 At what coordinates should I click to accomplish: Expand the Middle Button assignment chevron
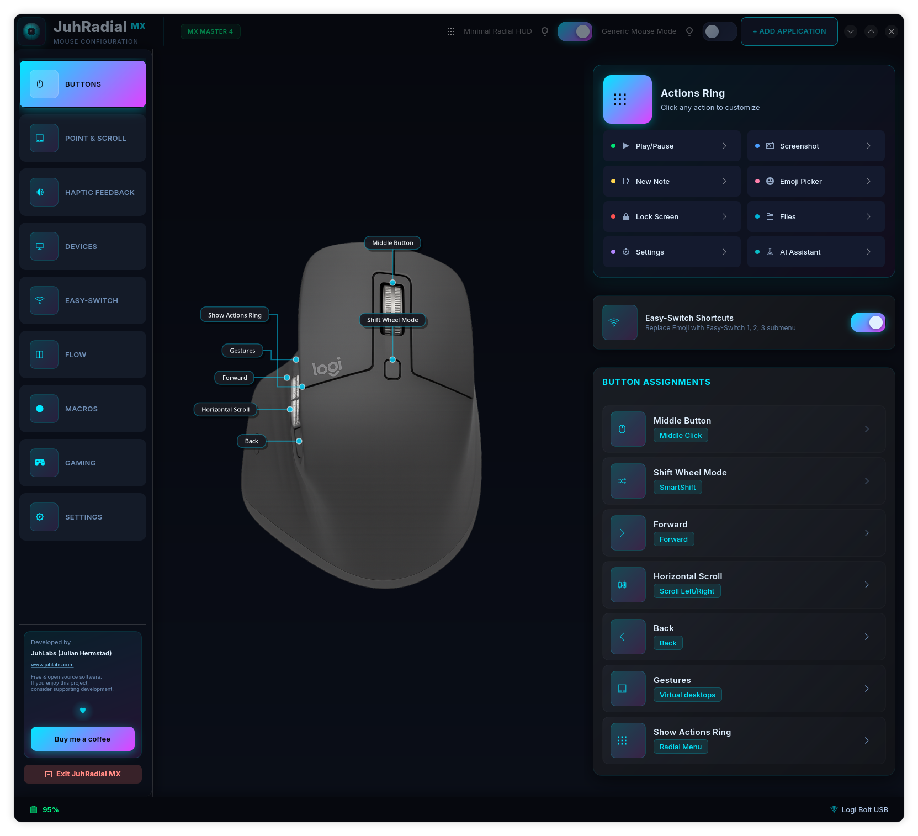pyautogui.click(x=867, y=429)
